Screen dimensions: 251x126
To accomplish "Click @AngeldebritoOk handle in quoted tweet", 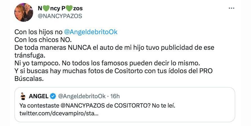I will point(82,96).
